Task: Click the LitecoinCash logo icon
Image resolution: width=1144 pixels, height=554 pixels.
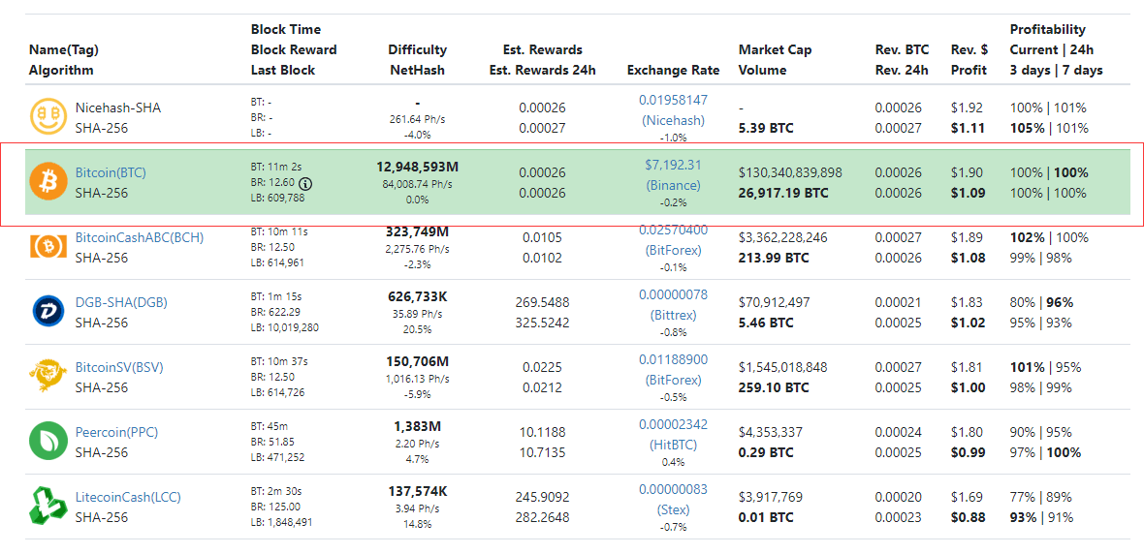Action: click(48, 507)
